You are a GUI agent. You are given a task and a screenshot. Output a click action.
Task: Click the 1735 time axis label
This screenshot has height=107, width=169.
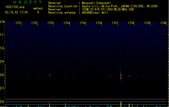pyautogui.click(x=83, y=23)
